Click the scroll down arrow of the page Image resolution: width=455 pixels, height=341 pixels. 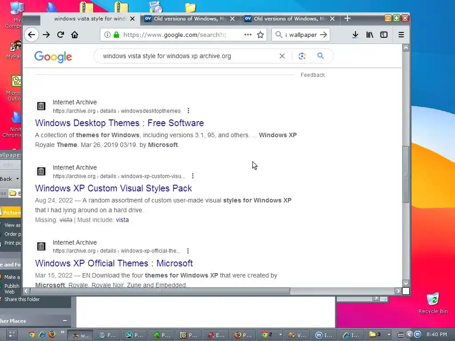tap(406, 283)
